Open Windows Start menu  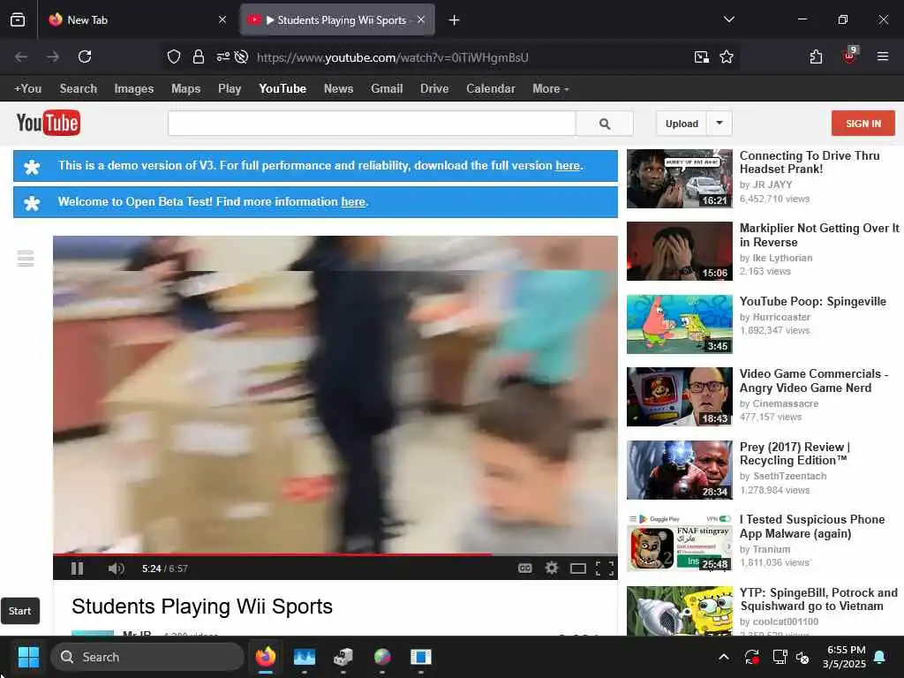click(28, 657)
